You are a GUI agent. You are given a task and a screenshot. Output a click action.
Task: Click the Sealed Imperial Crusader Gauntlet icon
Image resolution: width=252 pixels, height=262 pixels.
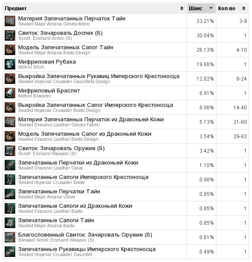coord(10,251)
